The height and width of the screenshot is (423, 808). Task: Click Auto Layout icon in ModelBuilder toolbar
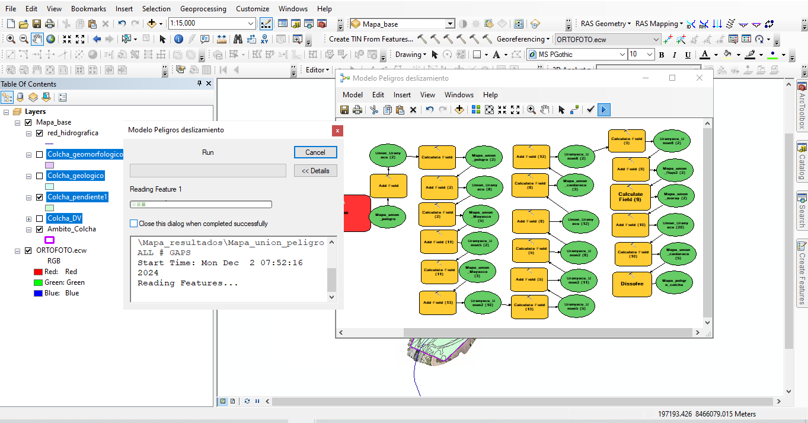tap(476, 110)
